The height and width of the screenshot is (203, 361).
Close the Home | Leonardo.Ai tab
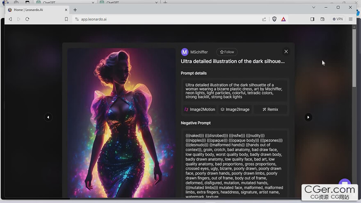pos(66,10)
